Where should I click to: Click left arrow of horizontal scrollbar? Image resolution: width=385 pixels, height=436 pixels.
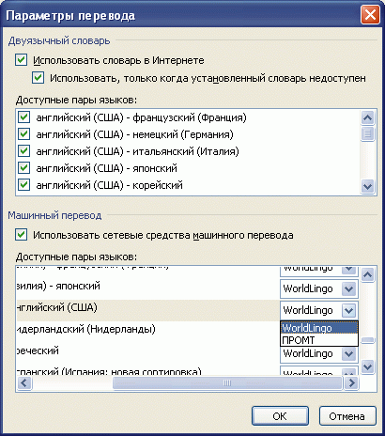click(23, 382)
